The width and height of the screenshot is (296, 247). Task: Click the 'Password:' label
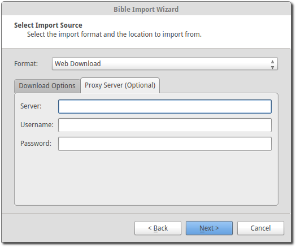pos(36,144)
